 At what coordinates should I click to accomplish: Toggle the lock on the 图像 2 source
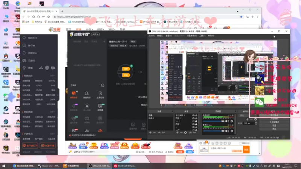point(196,118)
